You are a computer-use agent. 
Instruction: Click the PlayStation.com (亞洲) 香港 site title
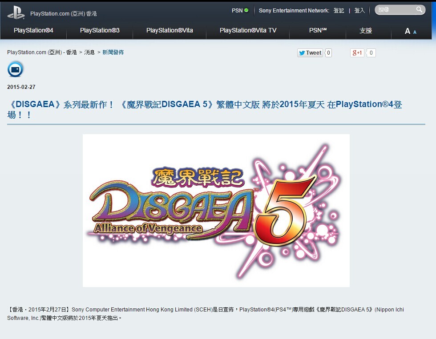(x=63, y=14)
